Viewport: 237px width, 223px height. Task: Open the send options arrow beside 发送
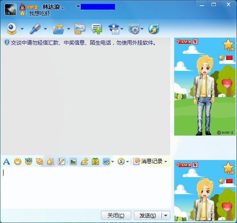[166, 215]
